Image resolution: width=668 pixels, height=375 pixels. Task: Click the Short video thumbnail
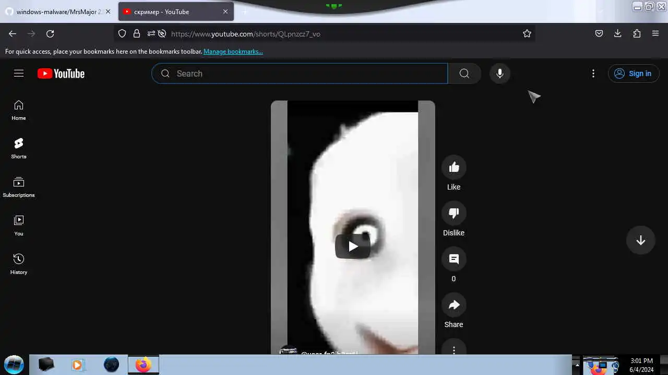(353, 228)
